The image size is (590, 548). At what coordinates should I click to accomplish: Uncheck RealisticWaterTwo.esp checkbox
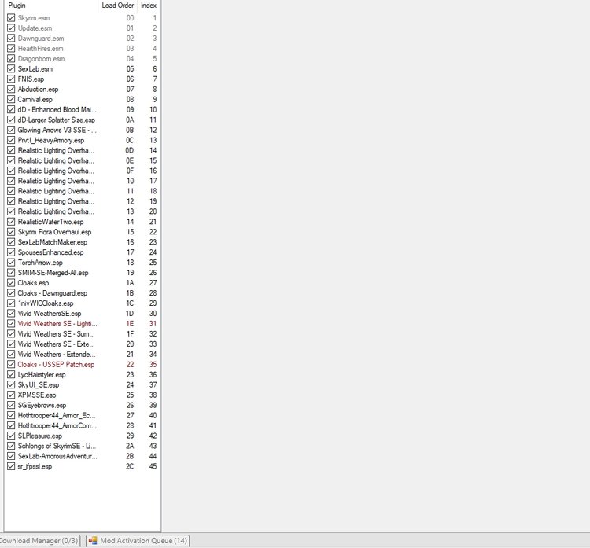(11, 222)
